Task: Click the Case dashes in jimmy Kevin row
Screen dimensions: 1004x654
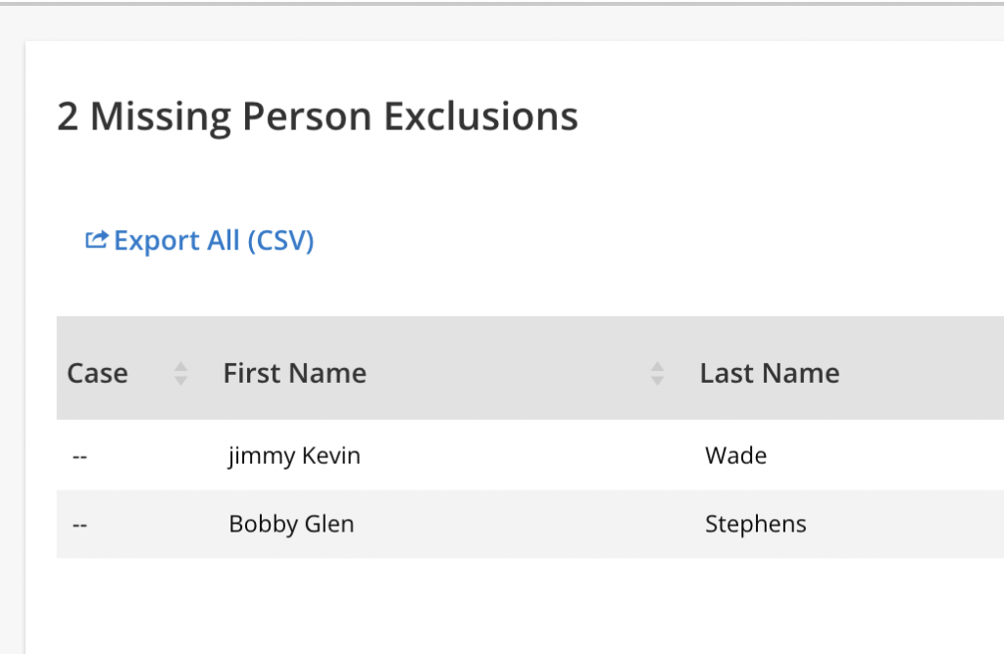Action: coord(80,455)
